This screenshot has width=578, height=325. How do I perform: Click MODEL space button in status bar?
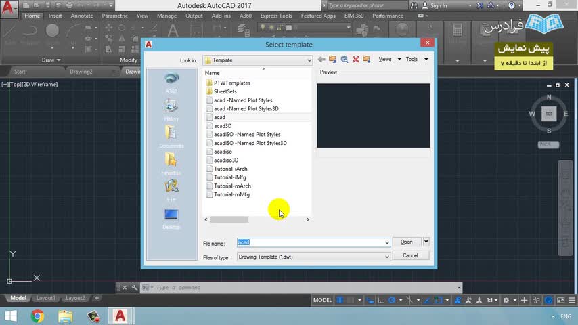pyautogui.click(x=323, y=300)
